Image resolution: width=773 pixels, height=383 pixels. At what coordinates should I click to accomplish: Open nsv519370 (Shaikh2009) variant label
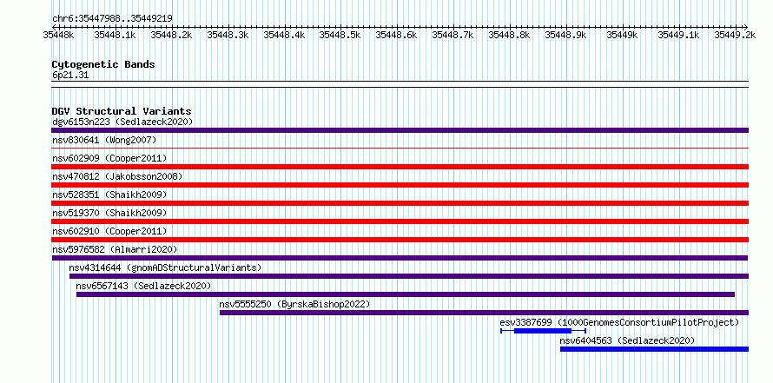coord(109,213)
